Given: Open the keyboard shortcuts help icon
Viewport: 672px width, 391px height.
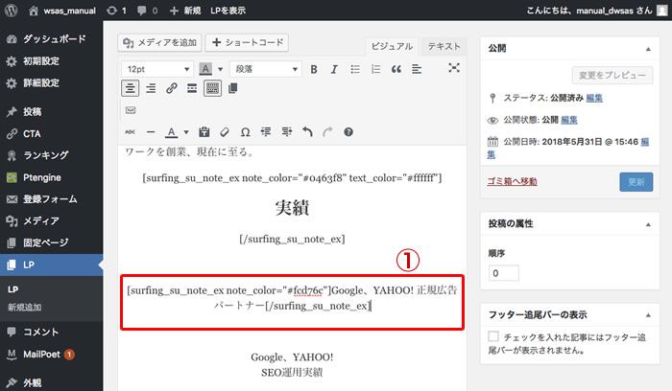Looking at the screenshot, I should 348,131.
